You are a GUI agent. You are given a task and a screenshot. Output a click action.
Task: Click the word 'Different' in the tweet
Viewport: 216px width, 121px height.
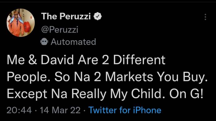(x=139, y=60)
